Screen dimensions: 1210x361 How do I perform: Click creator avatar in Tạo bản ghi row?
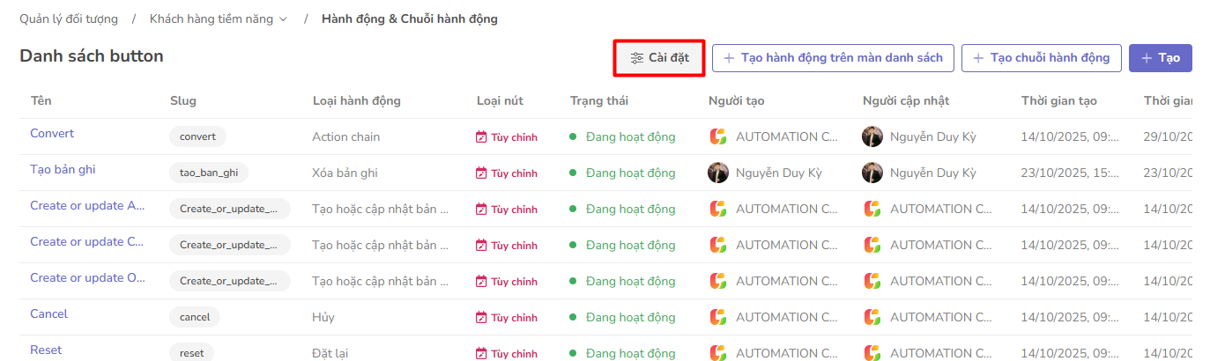point(718,173)
